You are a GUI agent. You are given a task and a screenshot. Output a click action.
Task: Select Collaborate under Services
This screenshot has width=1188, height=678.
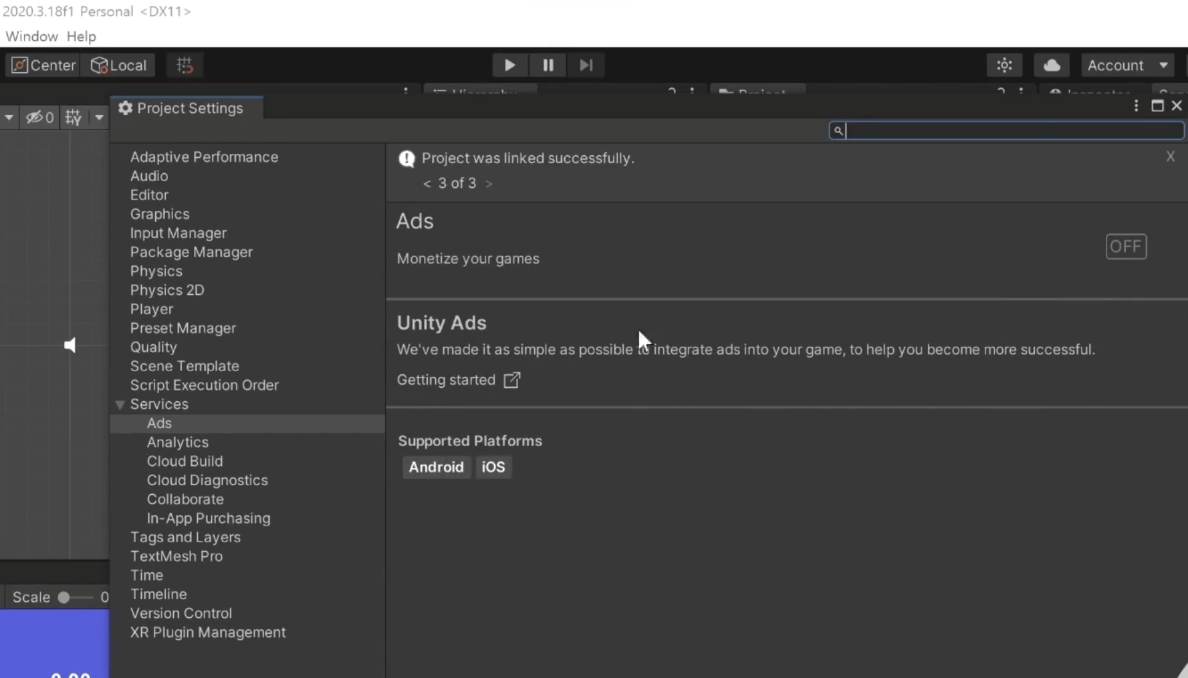pyautogui.click(x=185, y=499)
